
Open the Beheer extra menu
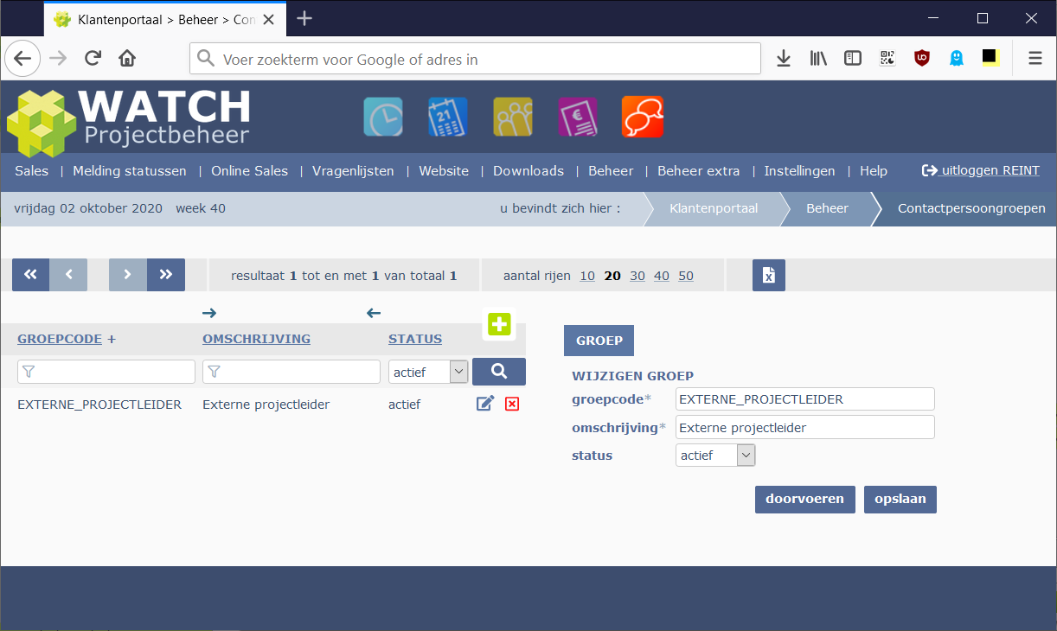[x=698, y=171]
